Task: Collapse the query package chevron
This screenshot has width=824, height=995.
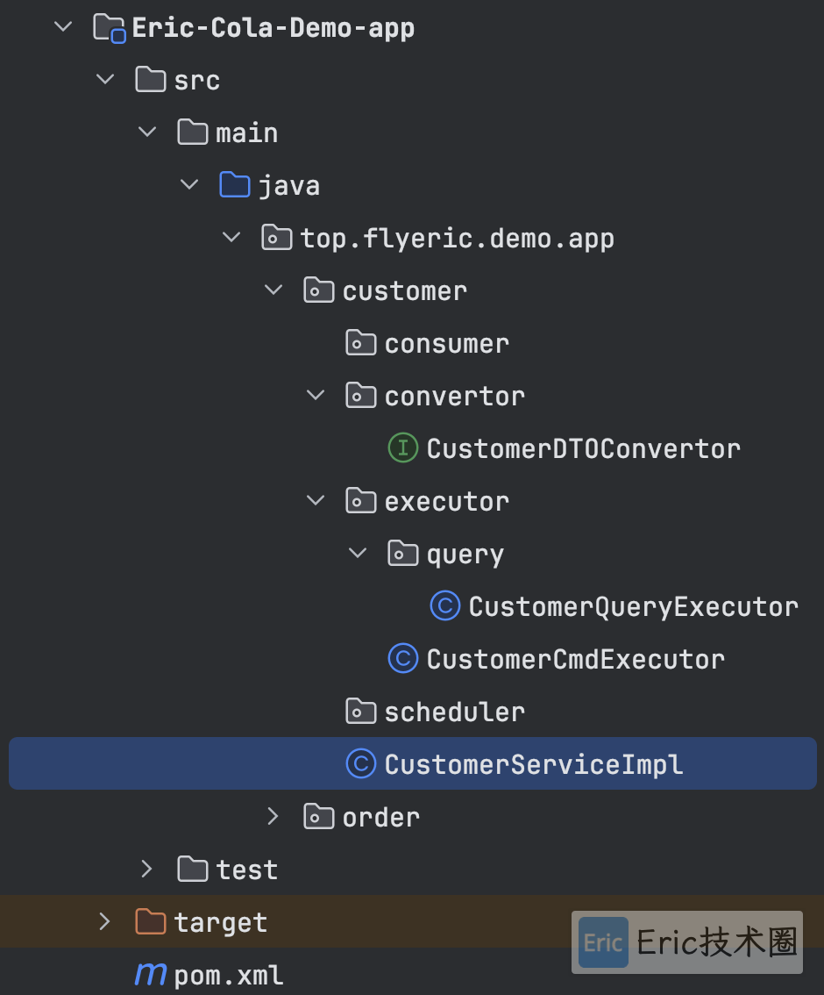Action: pos(358,554)
